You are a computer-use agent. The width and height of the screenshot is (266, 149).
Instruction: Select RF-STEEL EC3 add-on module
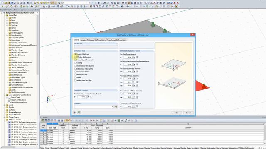(24, 127)
